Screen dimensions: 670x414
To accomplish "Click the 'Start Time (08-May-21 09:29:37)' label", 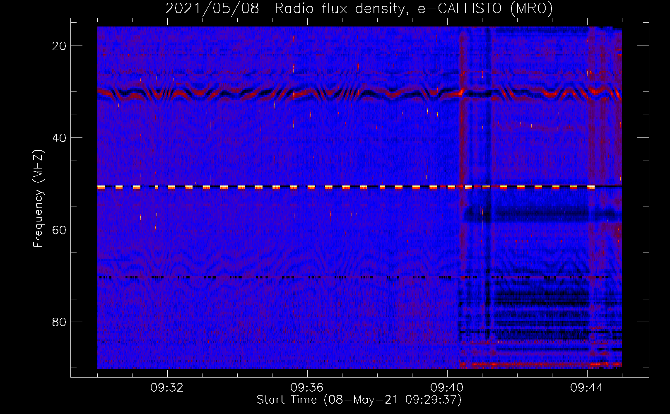I will pyautogui.click(x=359, y=400).
